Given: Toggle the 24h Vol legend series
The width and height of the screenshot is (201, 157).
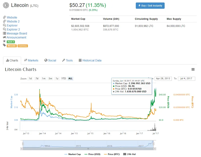Looking at the screenshot, I should click(x=129, y=154).
